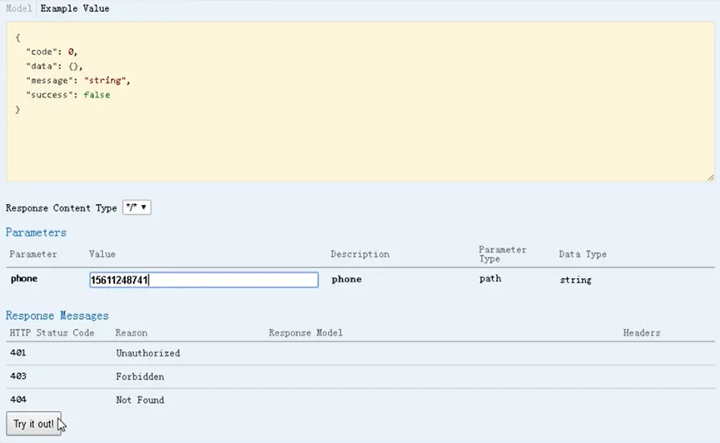The image size is (720, 443).
Task: Click the Unauthorized reason text
Action: pos(147,353)
